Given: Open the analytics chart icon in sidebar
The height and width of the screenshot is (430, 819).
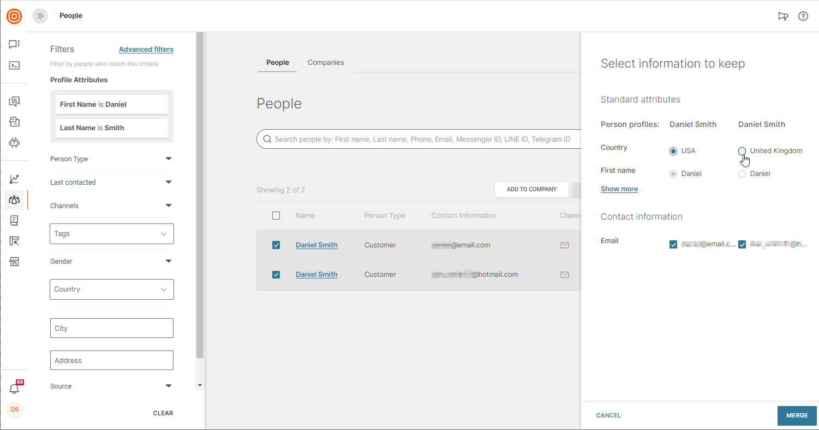Looking at the screenshot, I should pos(14,179).
